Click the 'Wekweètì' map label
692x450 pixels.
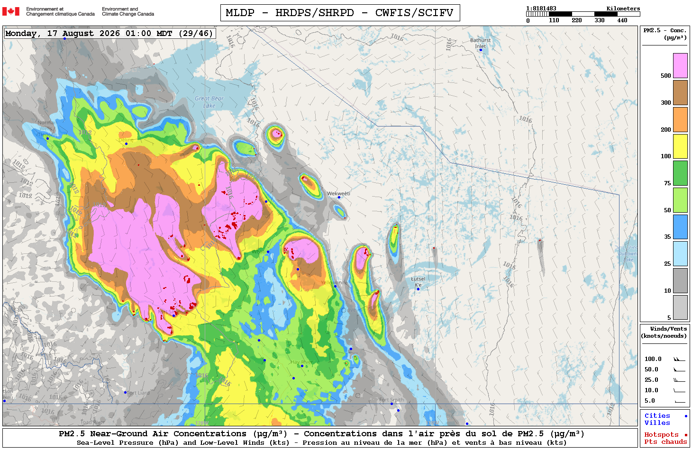click(x=338, y=193)
